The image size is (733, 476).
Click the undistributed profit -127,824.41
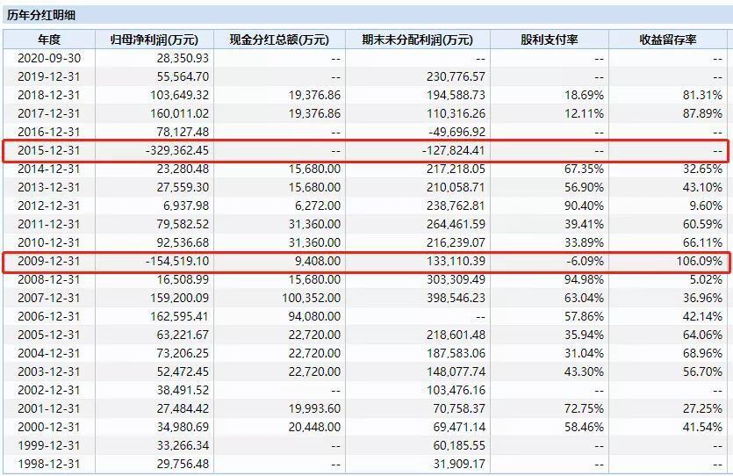(x=454, y=150)
